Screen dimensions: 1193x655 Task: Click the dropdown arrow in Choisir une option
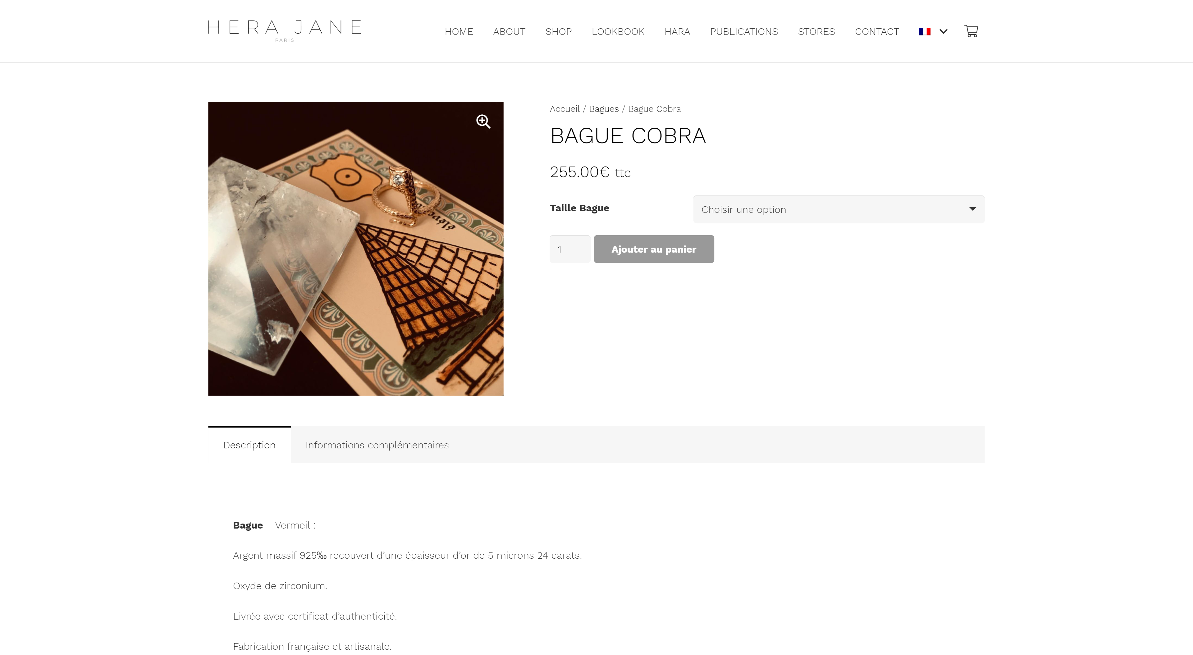(x=972, y=209)
